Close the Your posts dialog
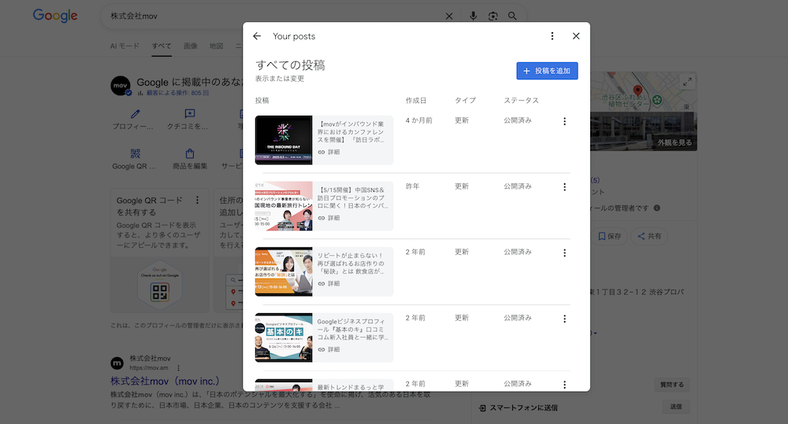Screen dimensions: 788x424 point(576,36)
